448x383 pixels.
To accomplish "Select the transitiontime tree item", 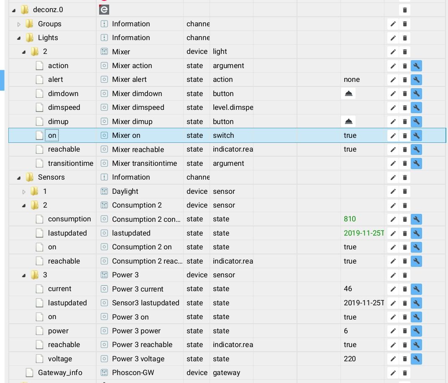I will tap(71, 163).
